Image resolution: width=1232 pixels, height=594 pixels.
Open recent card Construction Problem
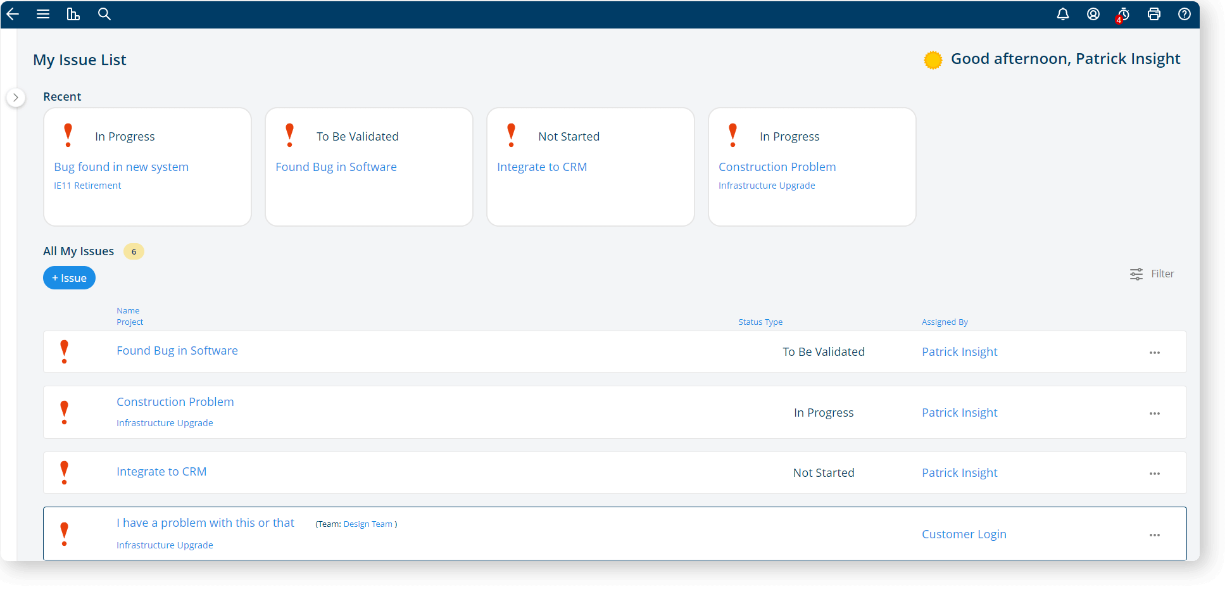[777, 167]
